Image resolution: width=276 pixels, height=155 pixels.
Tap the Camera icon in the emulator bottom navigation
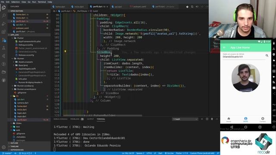pos(263,120)
